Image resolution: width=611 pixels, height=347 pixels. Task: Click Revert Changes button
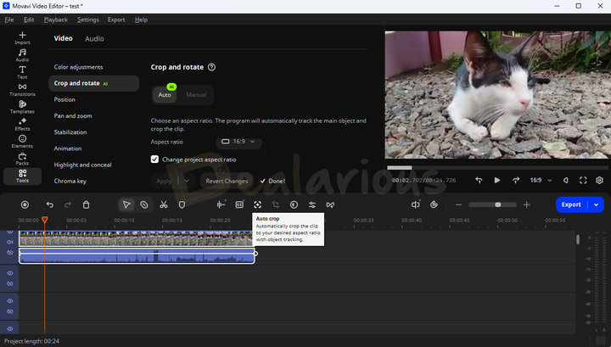pos(227,181)
